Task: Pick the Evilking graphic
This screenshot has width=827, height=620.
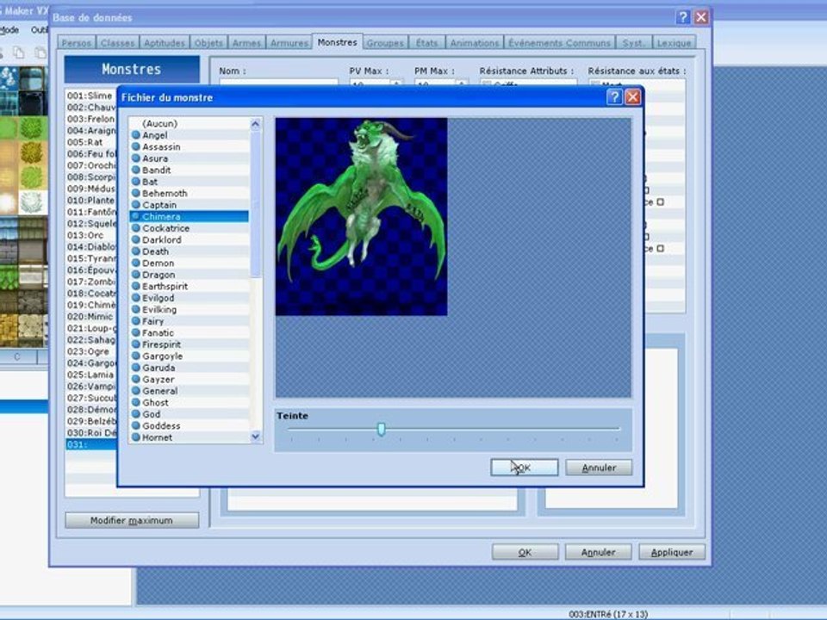Action: point(190,309)
